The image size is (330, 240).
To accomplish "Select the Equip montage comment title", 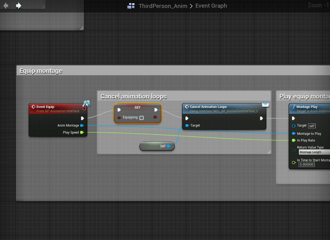I will pyautogui.click(x=41, y=71).
